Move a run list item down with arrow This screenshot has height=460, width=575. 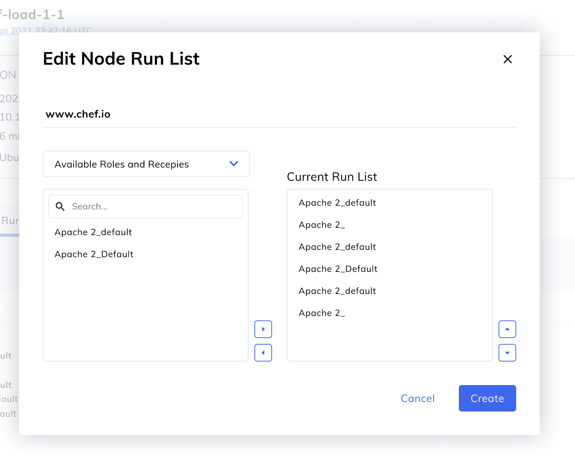(x=507, y=353)
